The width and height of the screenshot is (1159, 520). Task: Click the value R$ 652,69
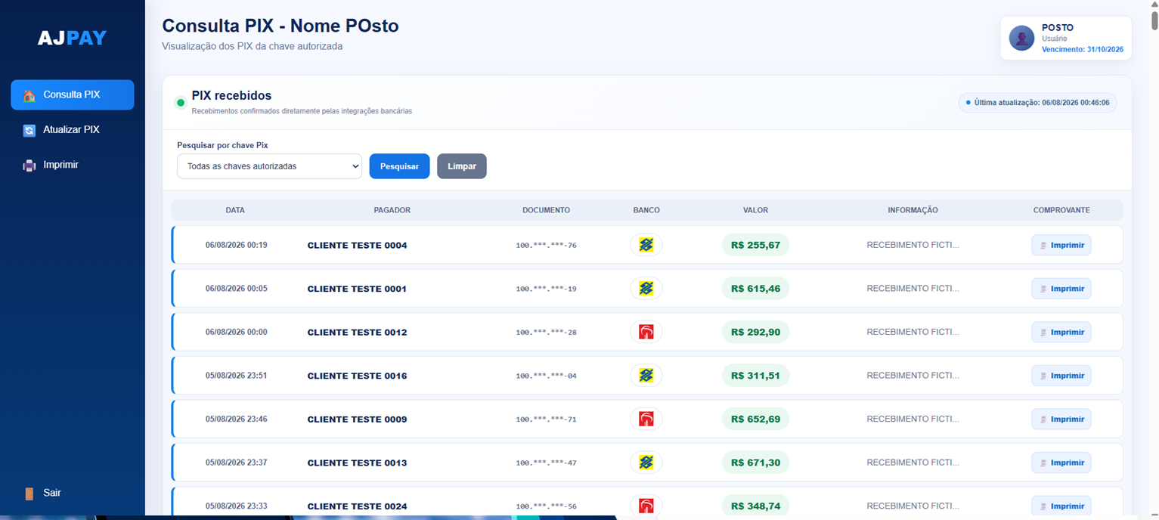point(755,419)
